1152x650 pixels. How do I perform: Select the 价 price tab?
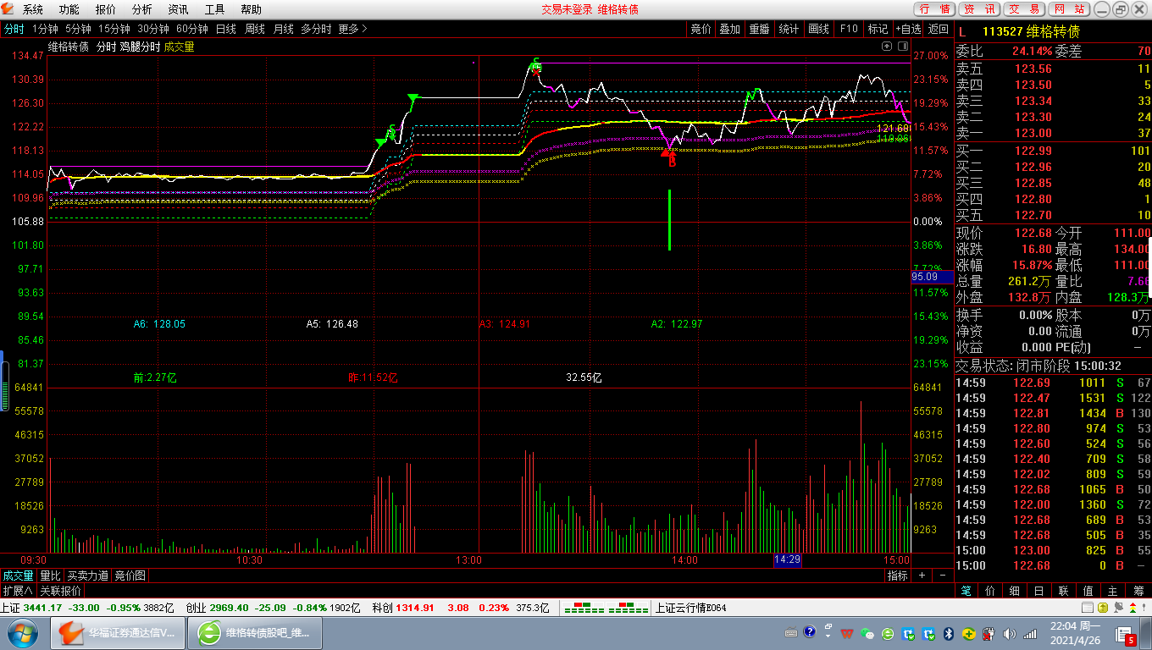click(990, 591)
